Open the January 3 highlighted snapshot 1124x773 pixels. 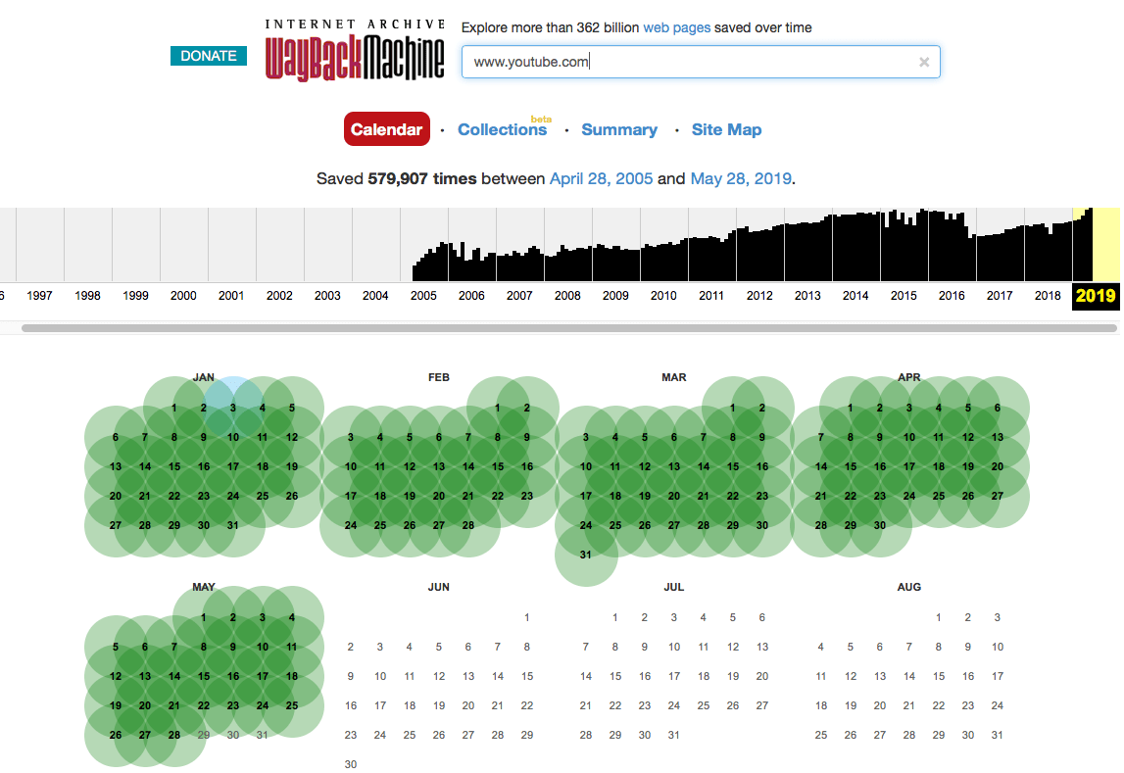233,408
